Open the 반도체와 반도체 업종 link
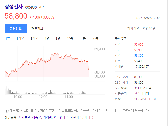The image size is (168, 126). (x=147, y=99)
